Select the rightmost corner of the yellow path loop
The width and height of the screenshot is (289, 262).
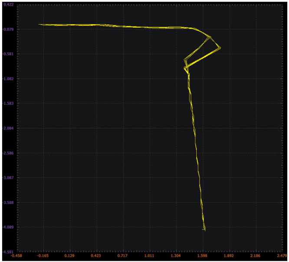coord(221,47)
